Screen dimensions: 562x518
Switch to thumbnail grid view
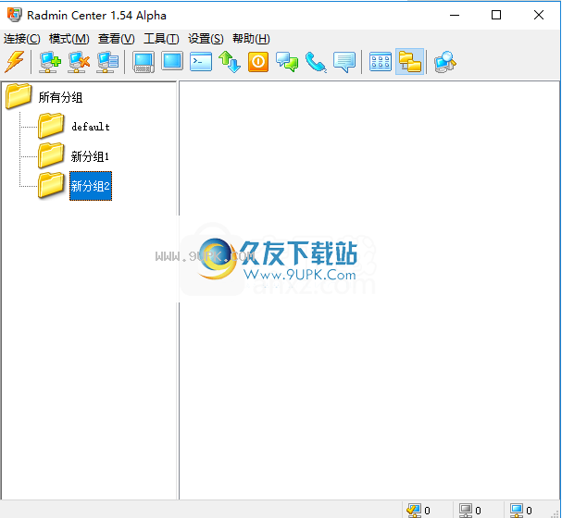coord(381,62)
